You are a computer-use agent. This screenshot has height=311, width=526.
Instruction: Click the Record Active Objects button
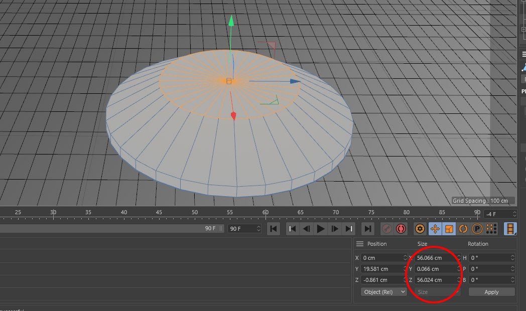click(387, 229)
